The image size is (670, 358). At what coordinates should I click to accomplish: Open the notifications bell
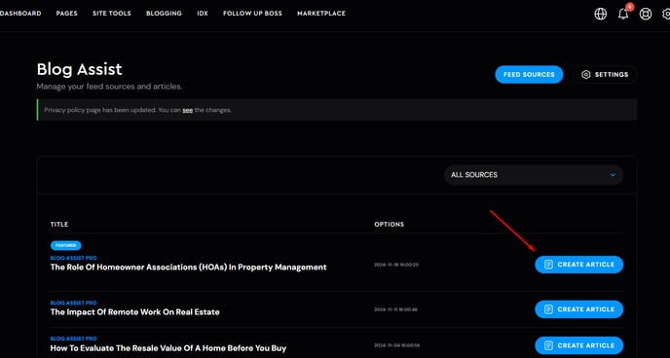click(x=623, y=14)
